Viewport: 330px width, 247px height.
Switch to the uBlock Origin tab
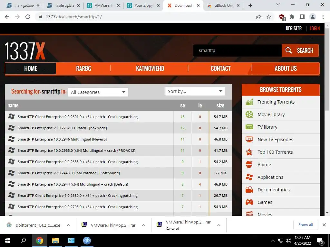pos(222,5)
